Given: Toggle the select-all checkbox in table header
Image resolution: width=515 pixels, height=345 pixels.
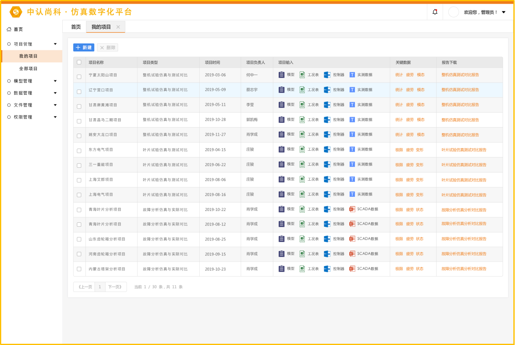Looking at the screenshot, I should click(x=79, y=62).
